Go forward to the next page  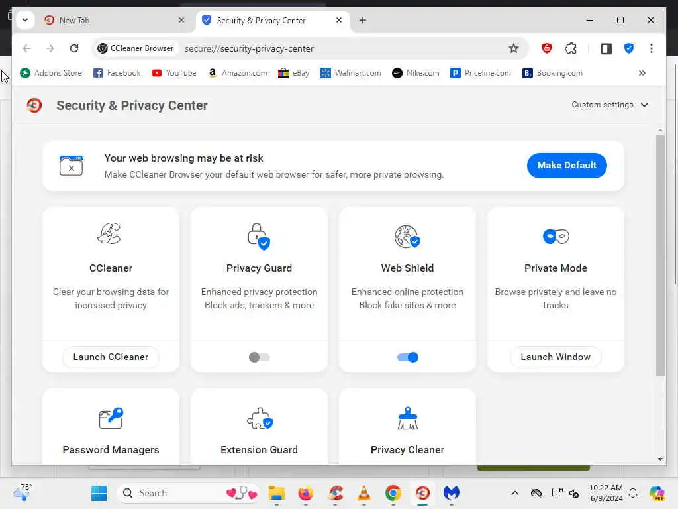pos(50,48)
